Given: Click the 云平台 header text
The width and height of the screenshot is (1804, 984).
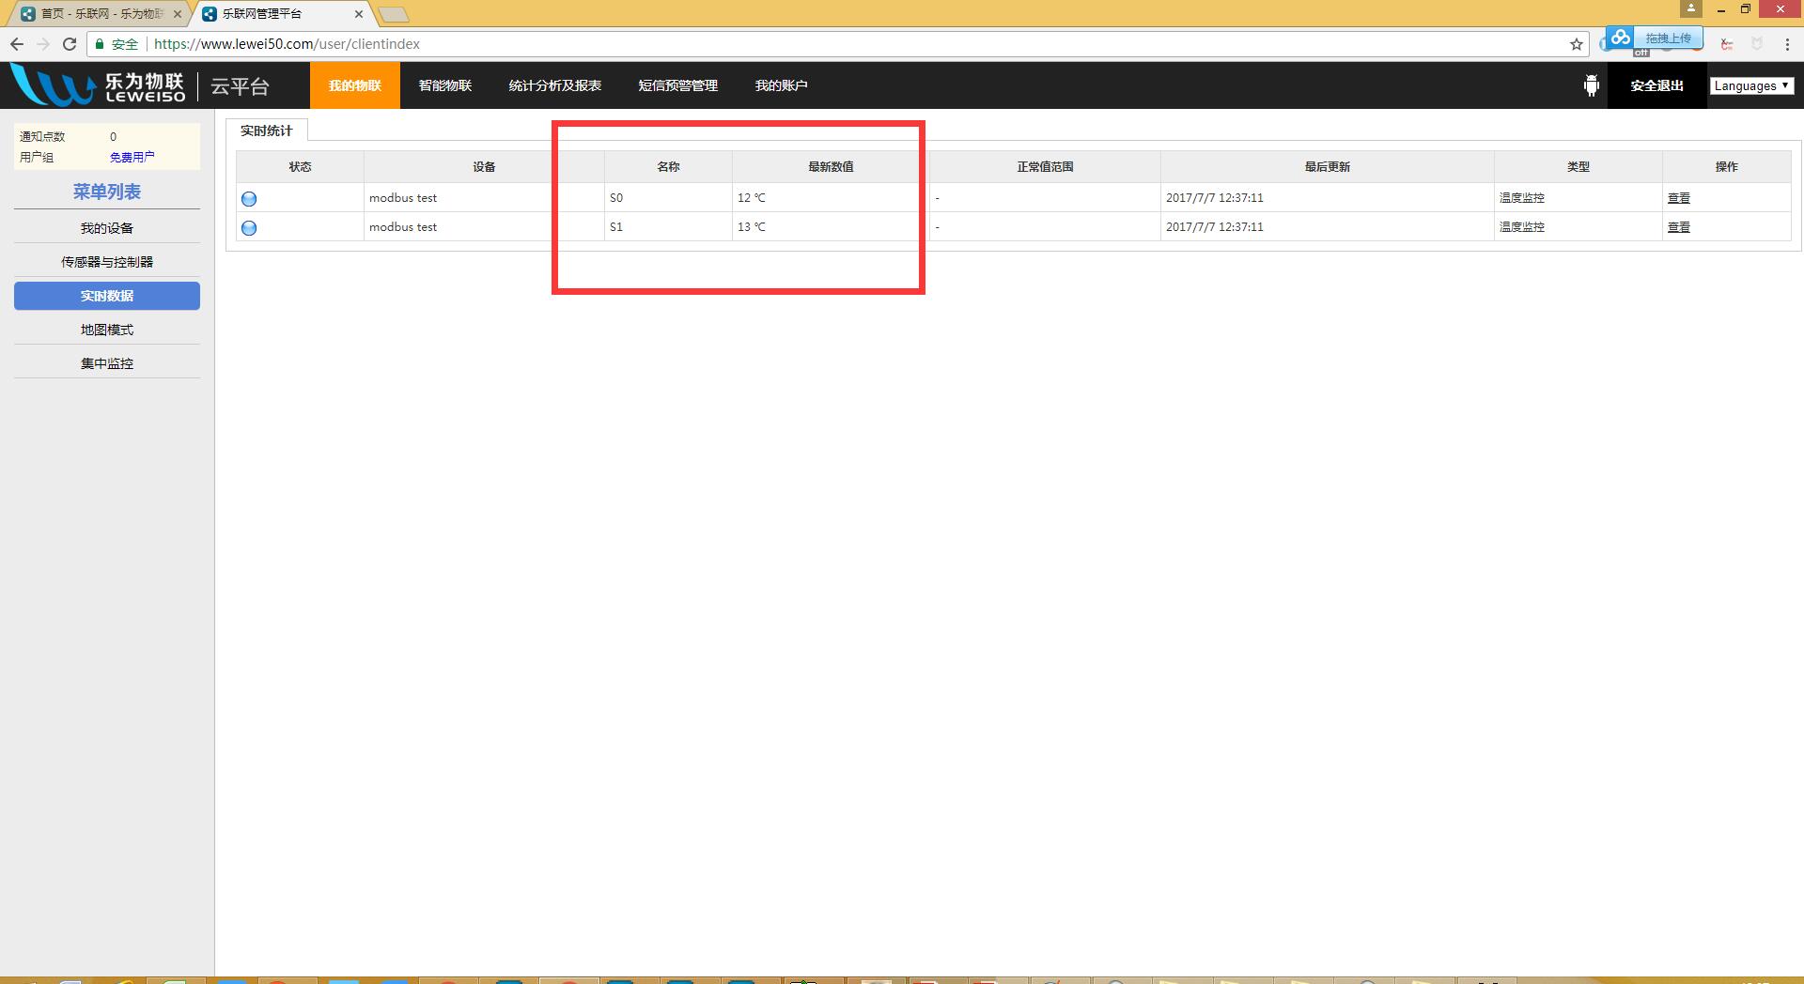Looking at the screenshot, I should 241,86.
